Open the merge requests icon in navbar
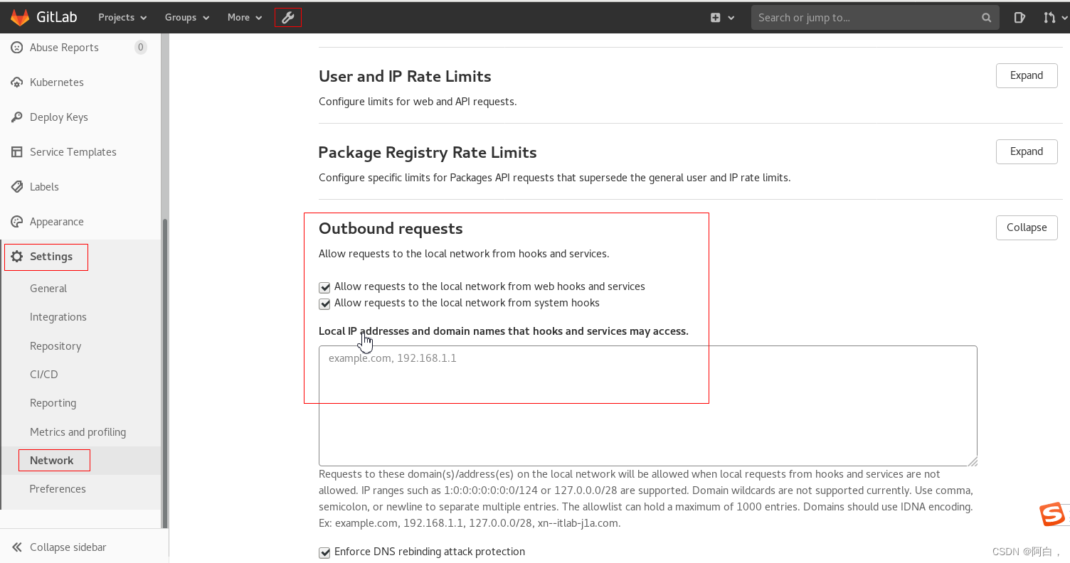The height and width of the screenshot is (563, 1070). click(x=1048, y=18)
